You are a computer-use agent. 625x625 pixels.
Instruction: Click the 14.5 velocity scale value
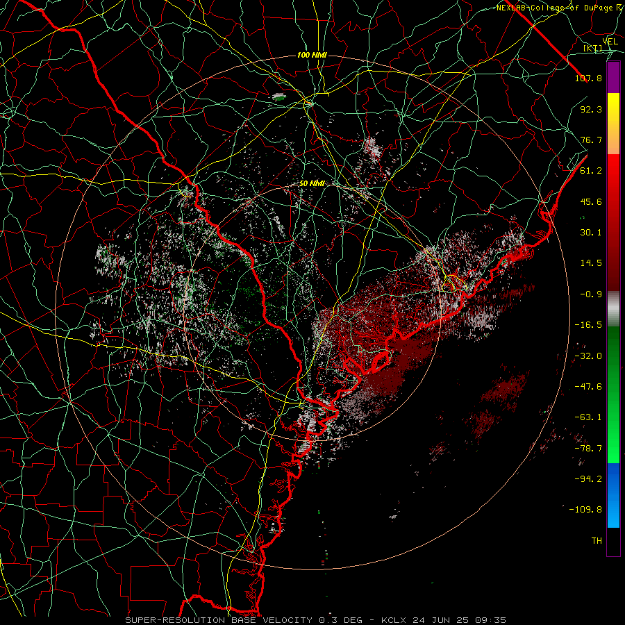coord(591,263)
